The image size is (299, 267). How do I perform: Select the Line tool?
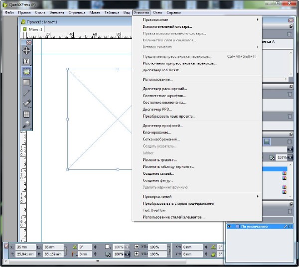click(27, 93)
